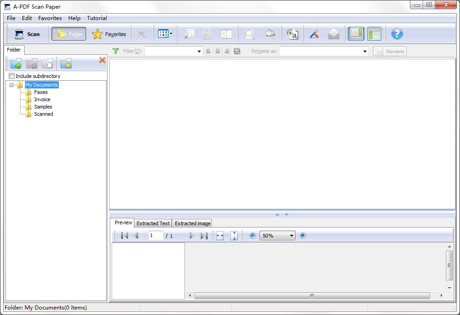
Task: Select the Invoice folder in the tree
Action: coord(42,99)
